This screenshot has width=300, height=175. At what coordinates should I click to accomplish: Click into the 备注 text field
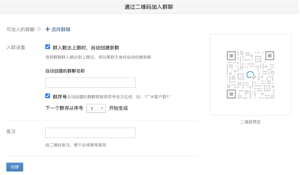tap(90, 133)
